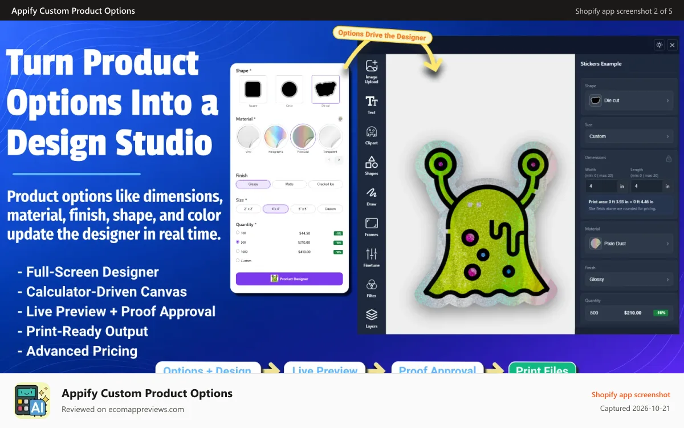Pick the Custom size pill

[330, 209]
